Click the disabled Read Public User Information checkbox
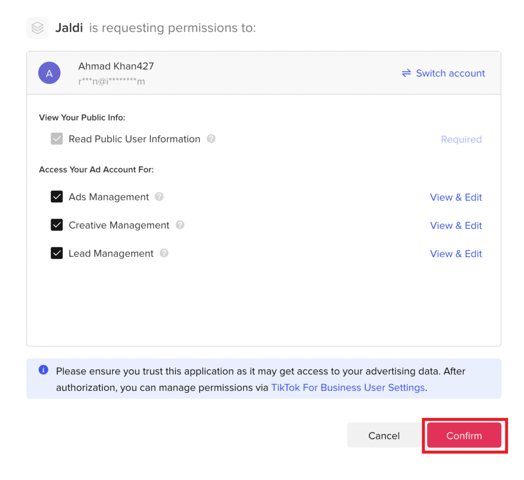 point(57,138)
